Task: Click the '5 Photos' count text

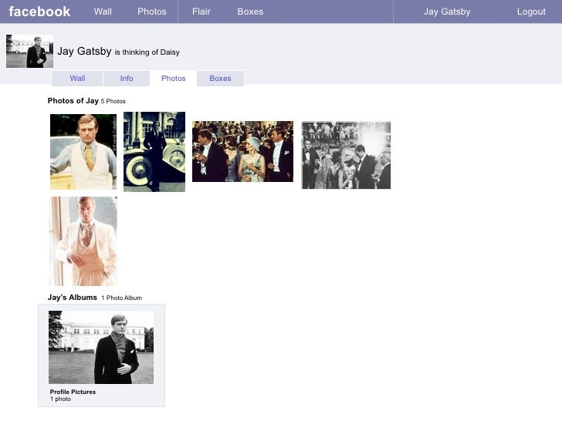Action: (113, 101)
